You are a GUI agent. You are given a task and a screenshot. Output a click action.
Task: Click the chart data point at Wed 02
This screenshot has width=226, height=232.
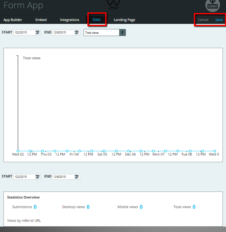coord(18,151)
